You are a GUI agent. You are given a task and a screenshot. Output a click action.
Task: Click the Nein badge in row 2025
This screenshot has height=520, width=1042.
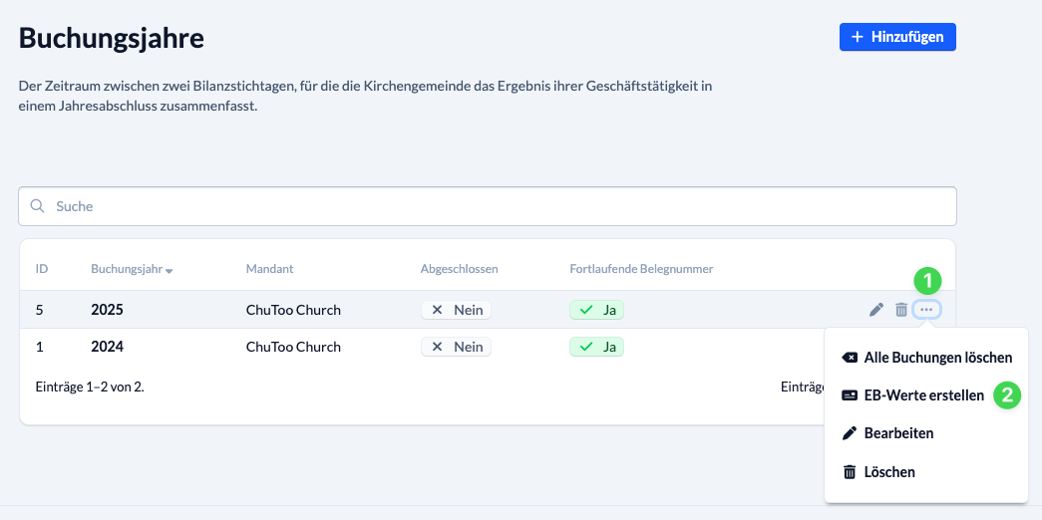tap(456, 310)
